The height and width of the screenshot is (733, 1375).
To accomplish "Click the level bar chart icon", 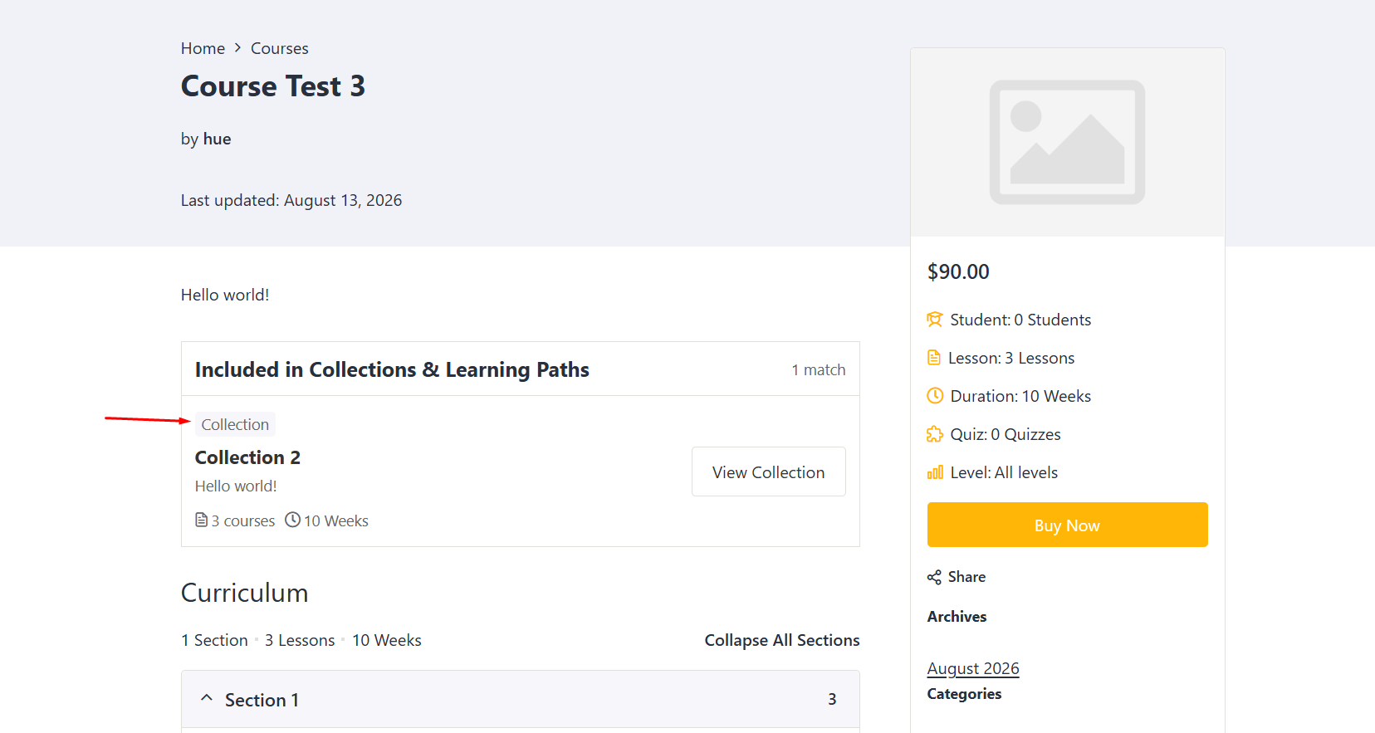I will [x=935, y=472].
